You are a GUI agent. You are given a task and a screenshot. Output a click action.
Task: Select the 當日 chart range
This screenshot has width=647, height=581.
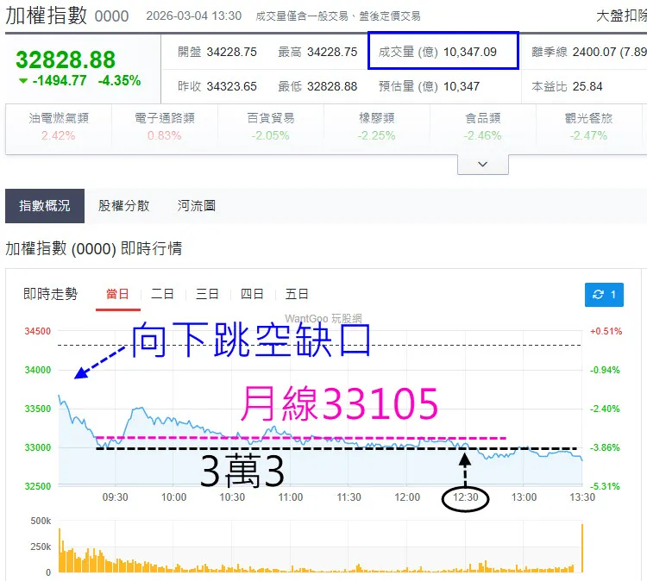117,295
